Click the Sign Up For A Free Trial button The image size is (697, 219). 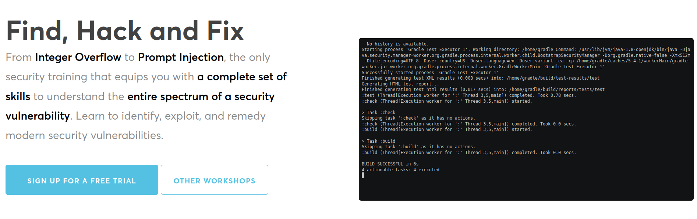pyautogui.click(x=82, y=180)
